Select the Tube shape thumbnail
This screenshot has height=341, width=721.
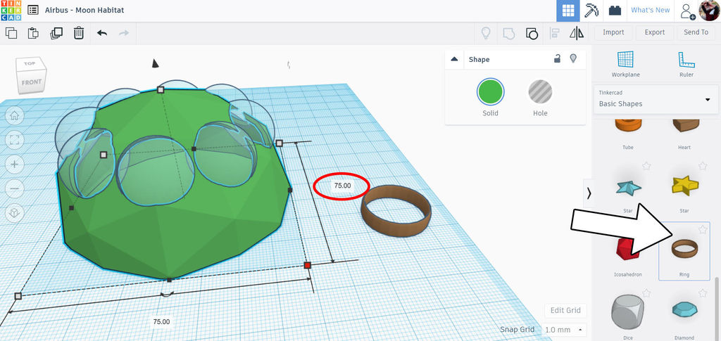pos(627,124)
